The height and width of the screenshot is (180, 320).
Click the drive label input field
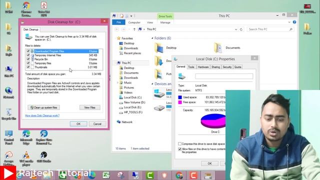pos(224,76)
